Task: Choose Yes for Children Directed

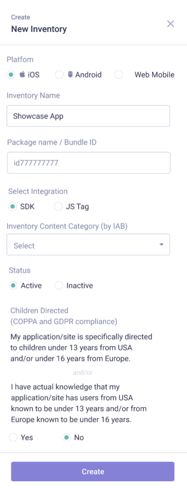Action: (x=13, y=438)
